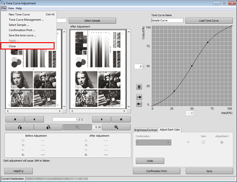Click right arrow of After Adjustment horizontal scrollbar
The height and width of the screenshot is (182, 237).
click(124, 111)
